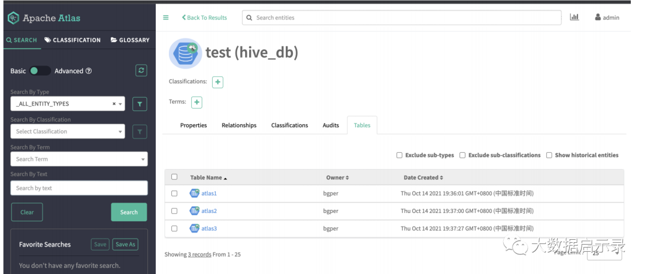The height and width of the screenshot is (274, 647).
Task: Click the Apache Atlas logo icon
Action: click(13, 18)
